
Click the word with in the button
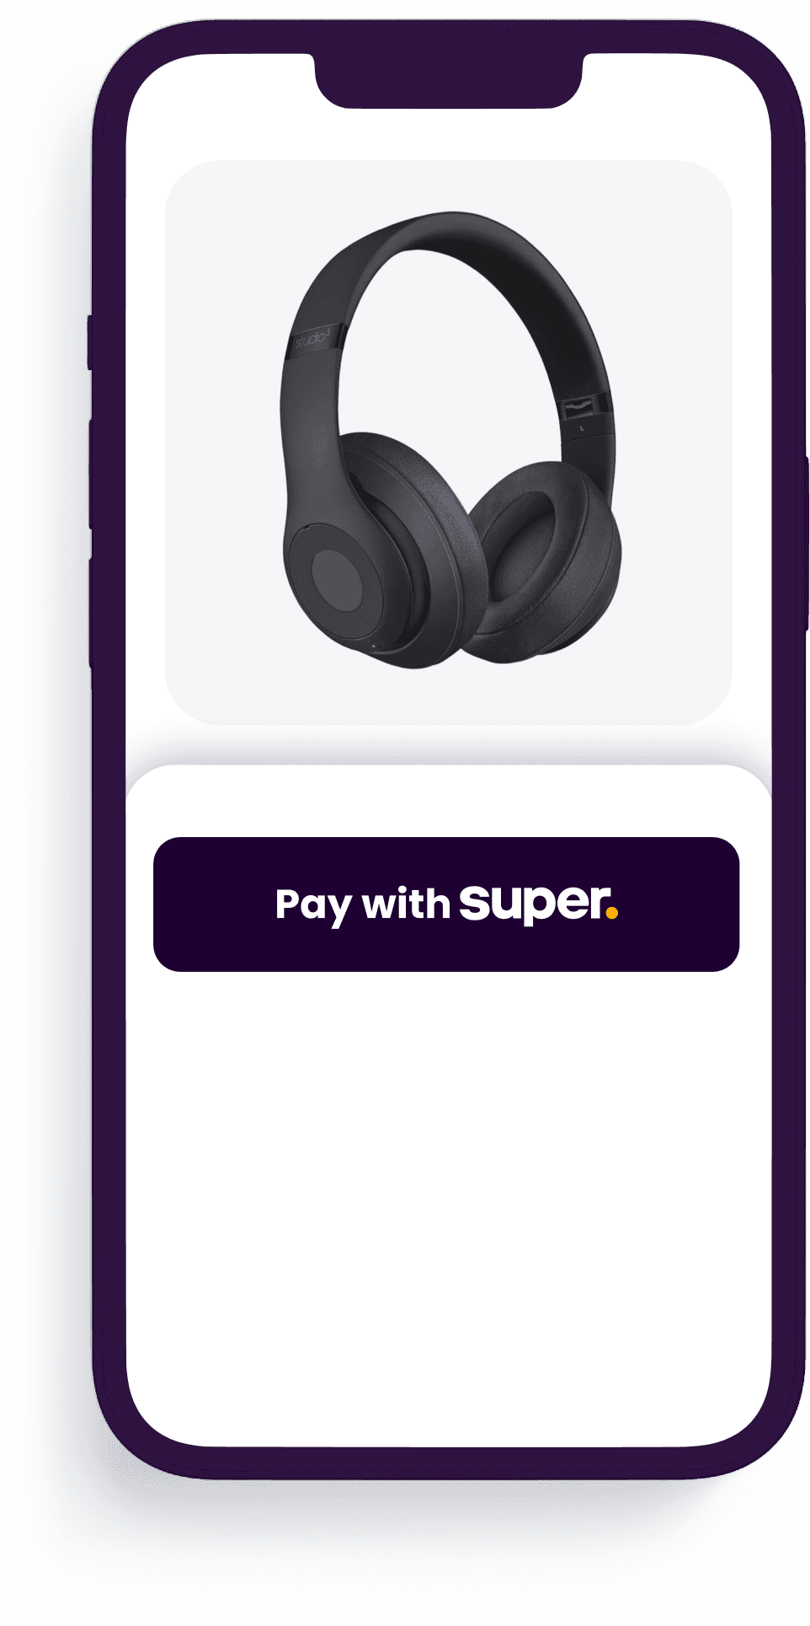(406, 904)
